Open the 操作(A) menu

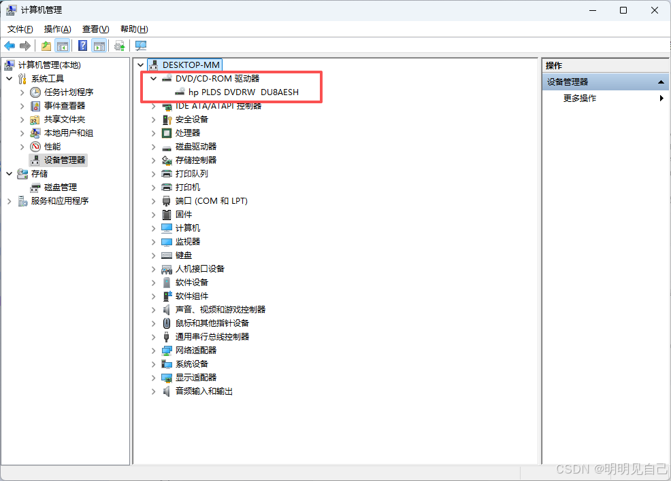(x=57, y=29)
